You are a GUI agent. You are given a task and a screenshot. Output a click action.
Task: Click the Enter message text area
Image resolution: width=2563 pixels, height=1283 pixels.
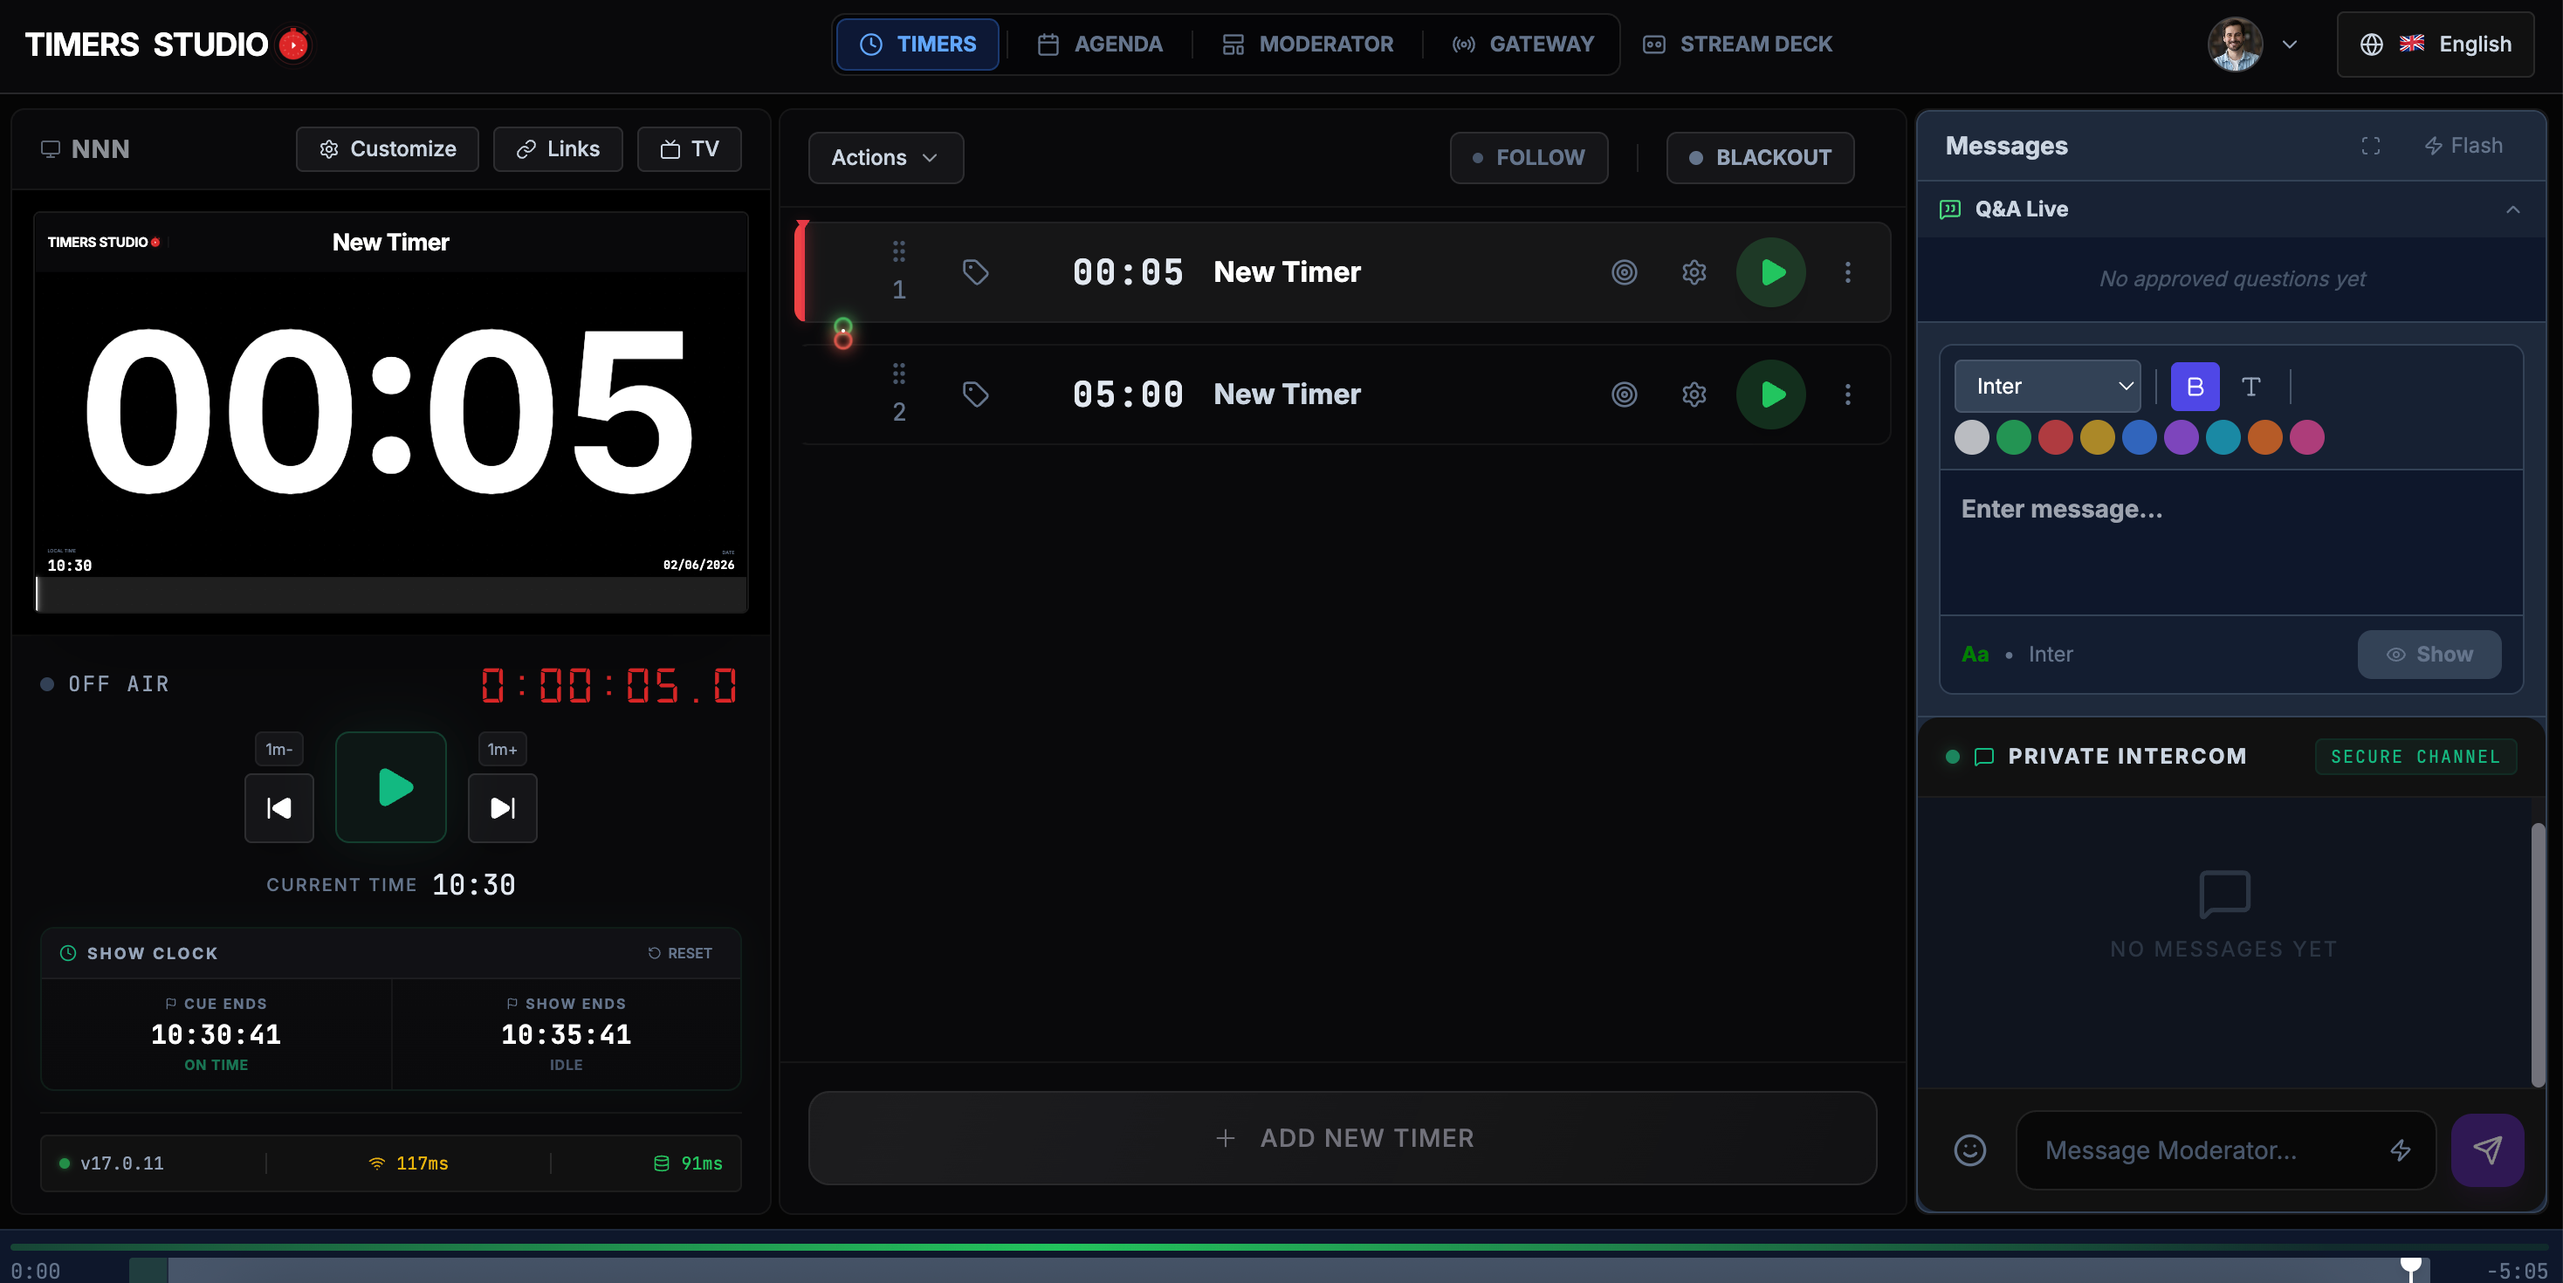[2230, 542]
